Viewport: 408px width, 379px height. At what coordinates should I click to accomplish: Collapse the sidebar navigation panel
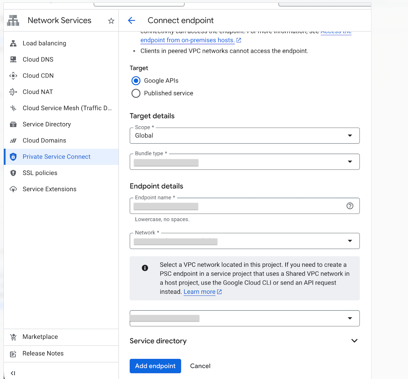point(13,373)
